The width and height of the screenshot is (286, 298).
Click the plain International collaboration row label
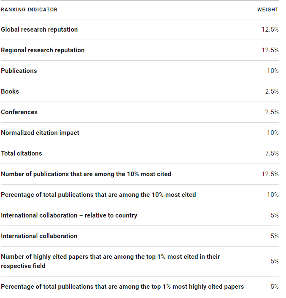[39, 236]
